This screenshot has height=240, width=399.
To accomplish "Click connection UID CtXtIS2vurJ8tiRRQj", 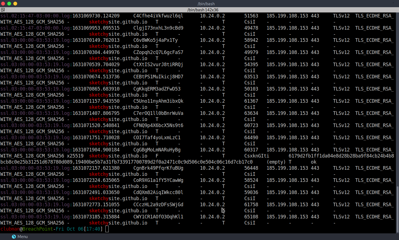I will 158,64.
